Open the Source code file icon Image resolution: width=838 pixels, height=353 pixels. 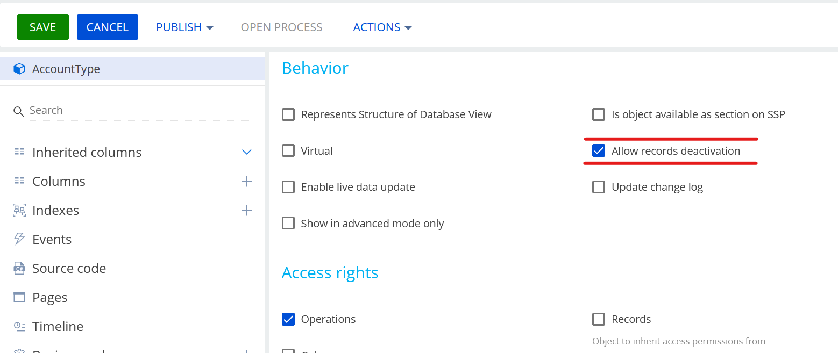tap(19, 268)
